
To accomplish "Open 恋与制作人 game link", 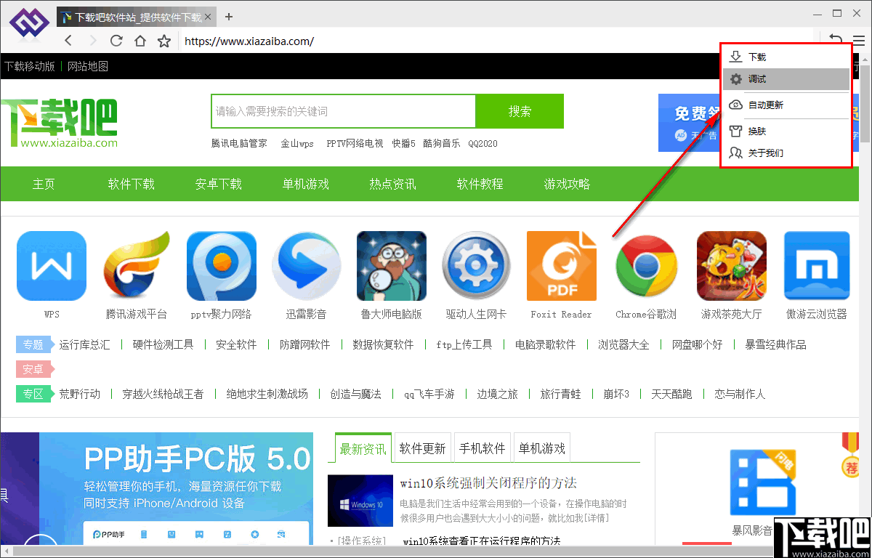I will [x=740, y=394].
